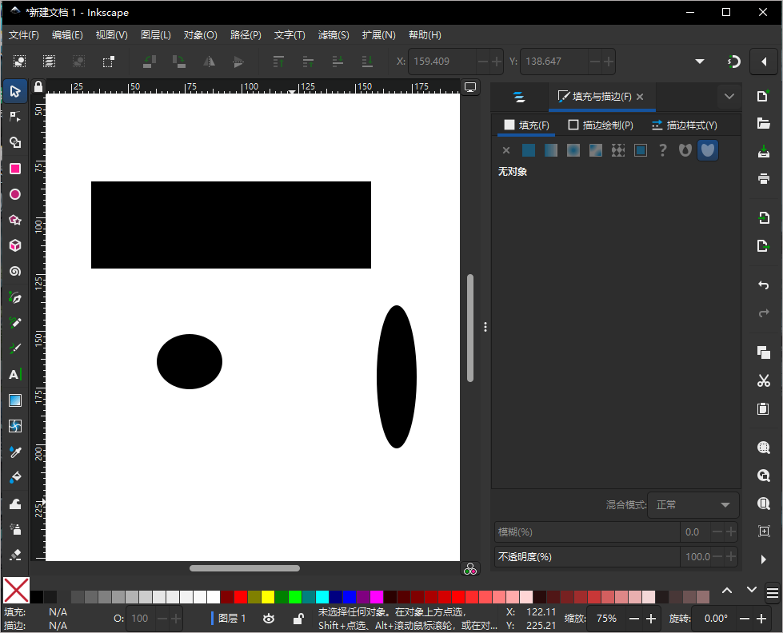Increase zoom with the plus button

tap(649, 618)
